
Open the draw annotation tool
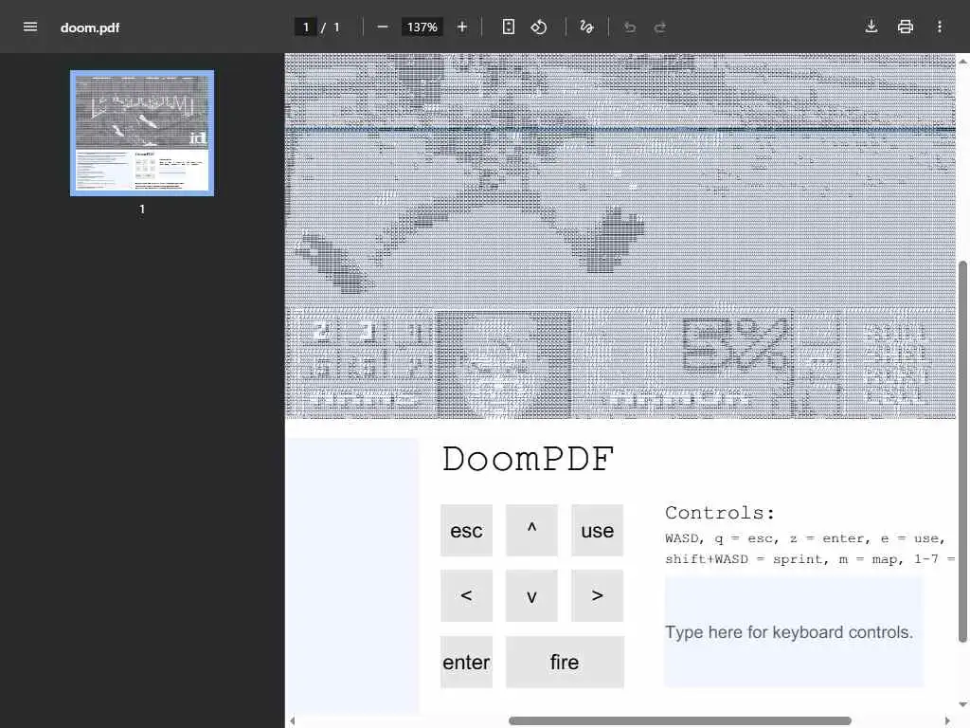pos(586,27)
